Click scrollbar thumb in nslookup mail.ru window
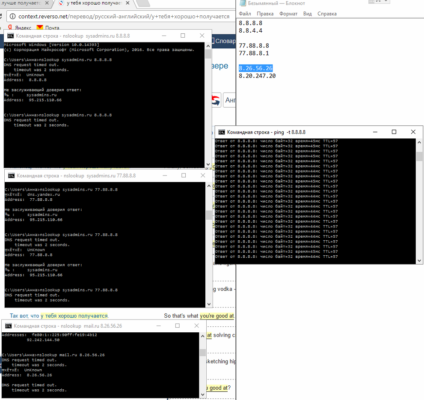The image size is (424, 400). pos(202,352)
